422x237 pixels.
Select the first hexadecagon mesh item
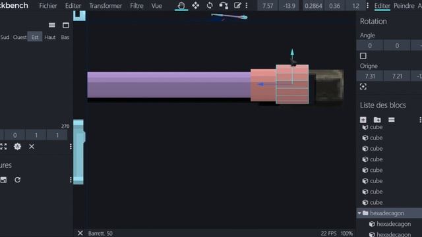(x=393, y=224)
